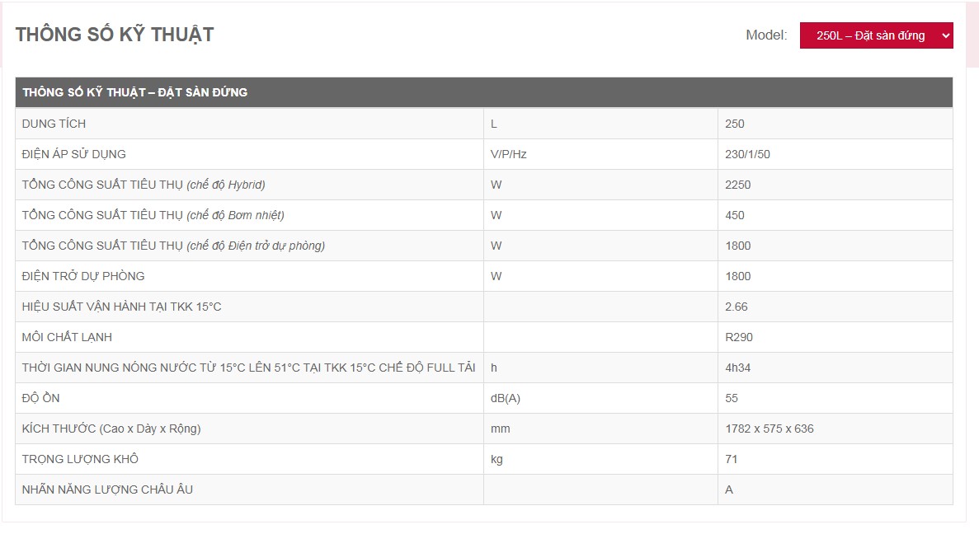Click the refrigerant value "R290"
The width and height of the screenshot is (979, 534).
tap(739, 337)
